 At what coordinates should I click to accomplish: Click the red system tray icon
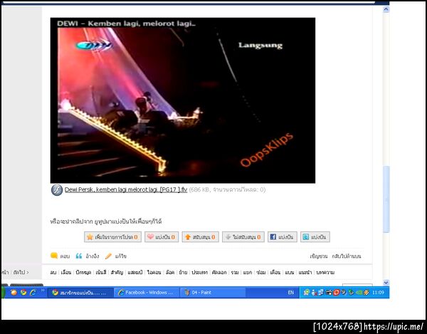[x=337, y=293]
